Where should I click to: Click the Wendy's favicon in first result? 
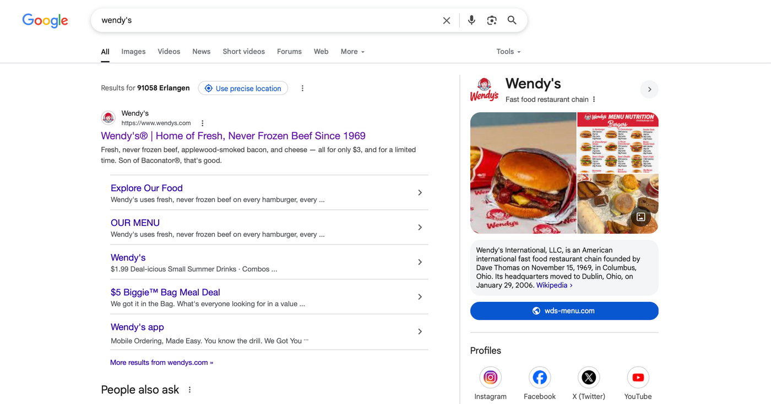click(x=108, y=118)
